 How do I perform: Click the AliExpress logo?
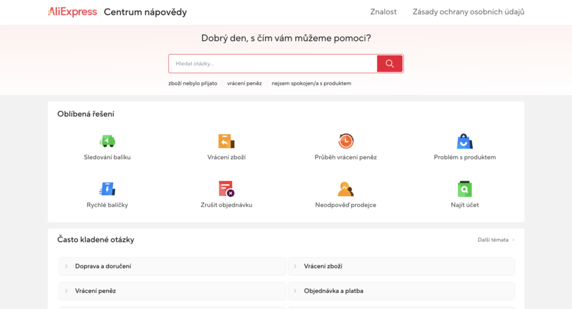73,12
